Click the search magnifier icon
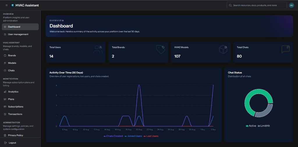 coord(230,5)
